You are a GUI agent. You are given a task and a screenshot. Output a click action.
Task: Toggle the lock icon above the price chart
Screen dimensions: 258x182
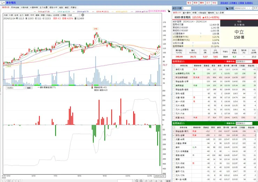(169, 11)
